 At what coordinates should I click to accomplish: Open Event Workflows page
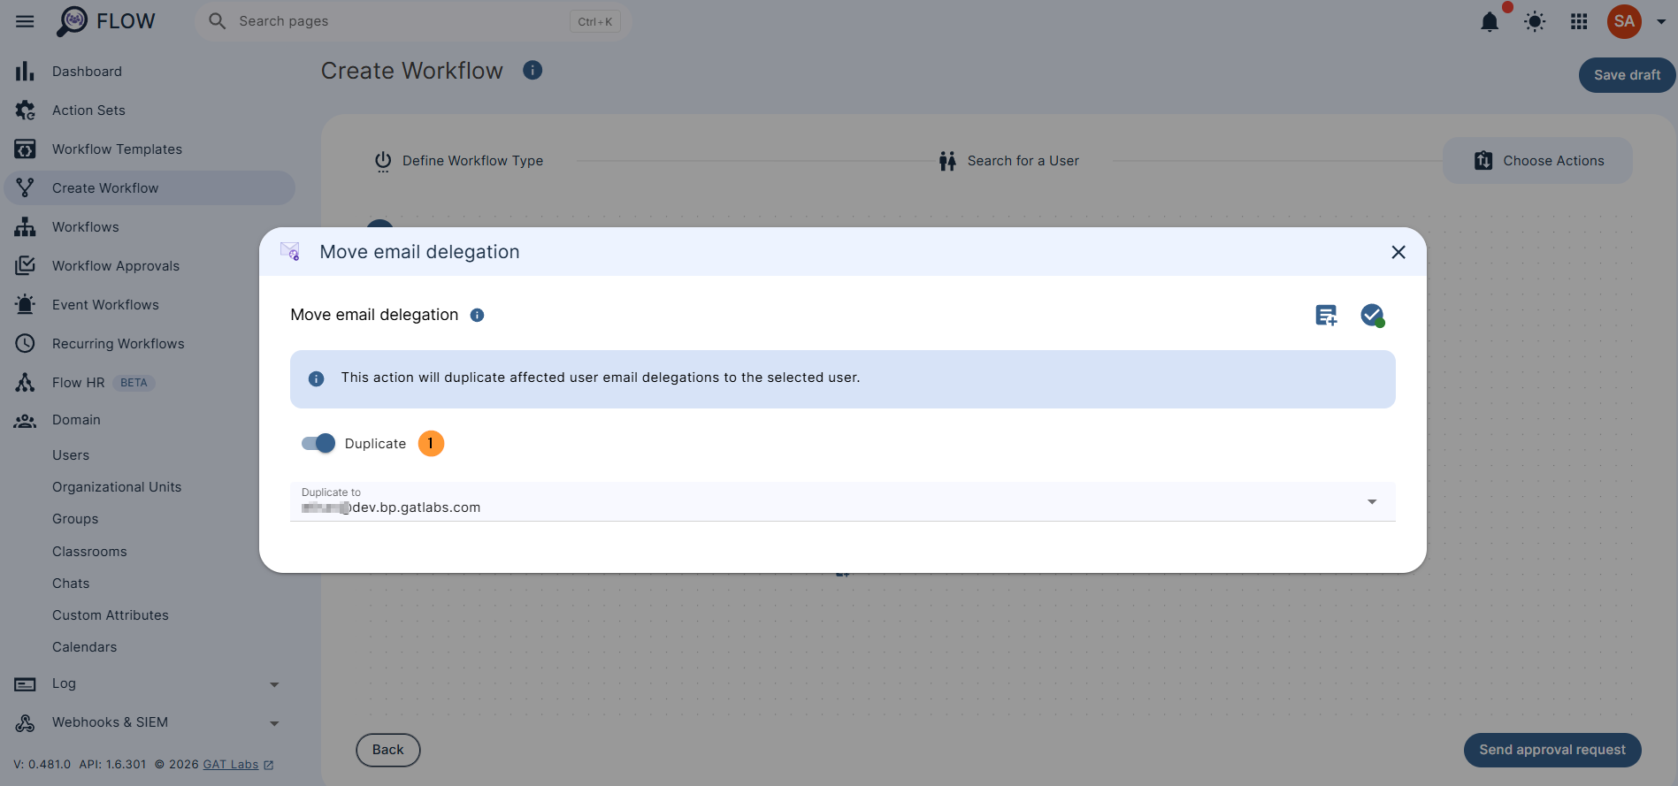(x=105, y=305)
